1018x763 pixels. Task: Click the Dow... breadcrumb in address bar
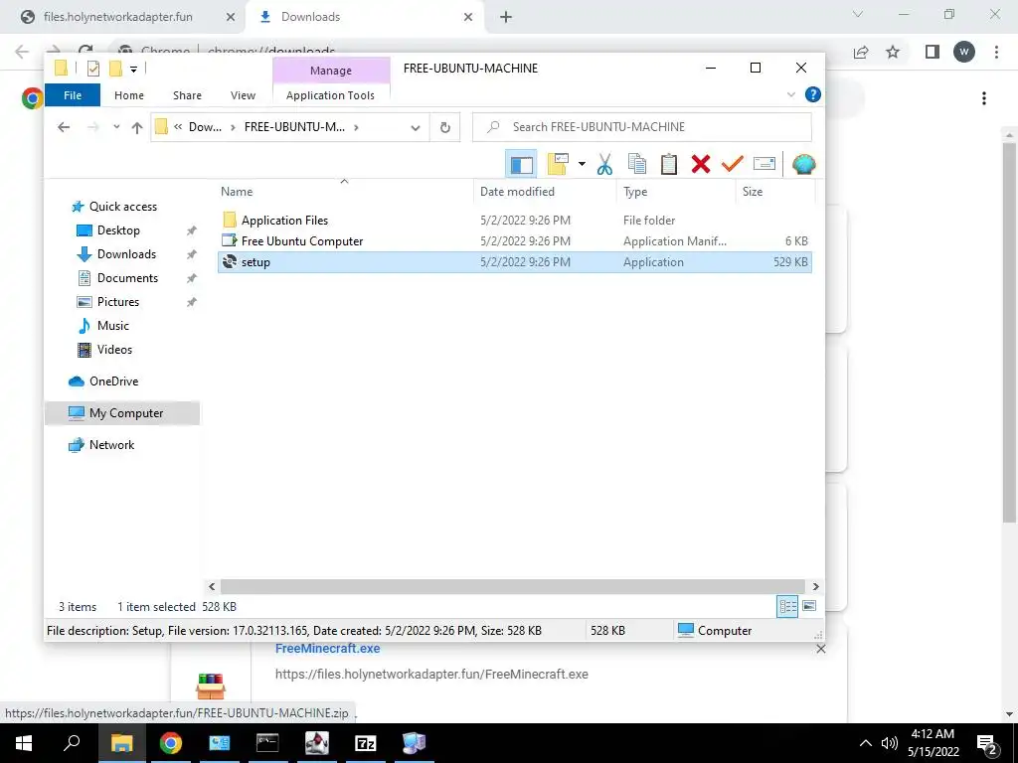click(205, 127)
